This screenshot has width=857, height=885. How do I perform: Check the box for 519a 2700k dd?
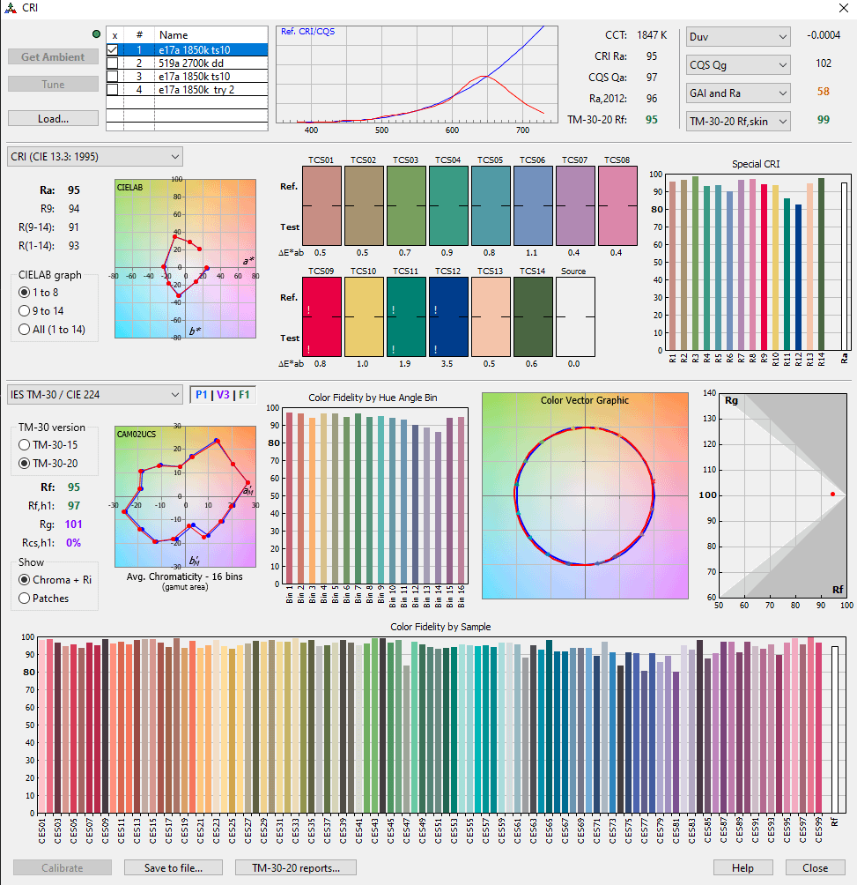pos(113,63)
